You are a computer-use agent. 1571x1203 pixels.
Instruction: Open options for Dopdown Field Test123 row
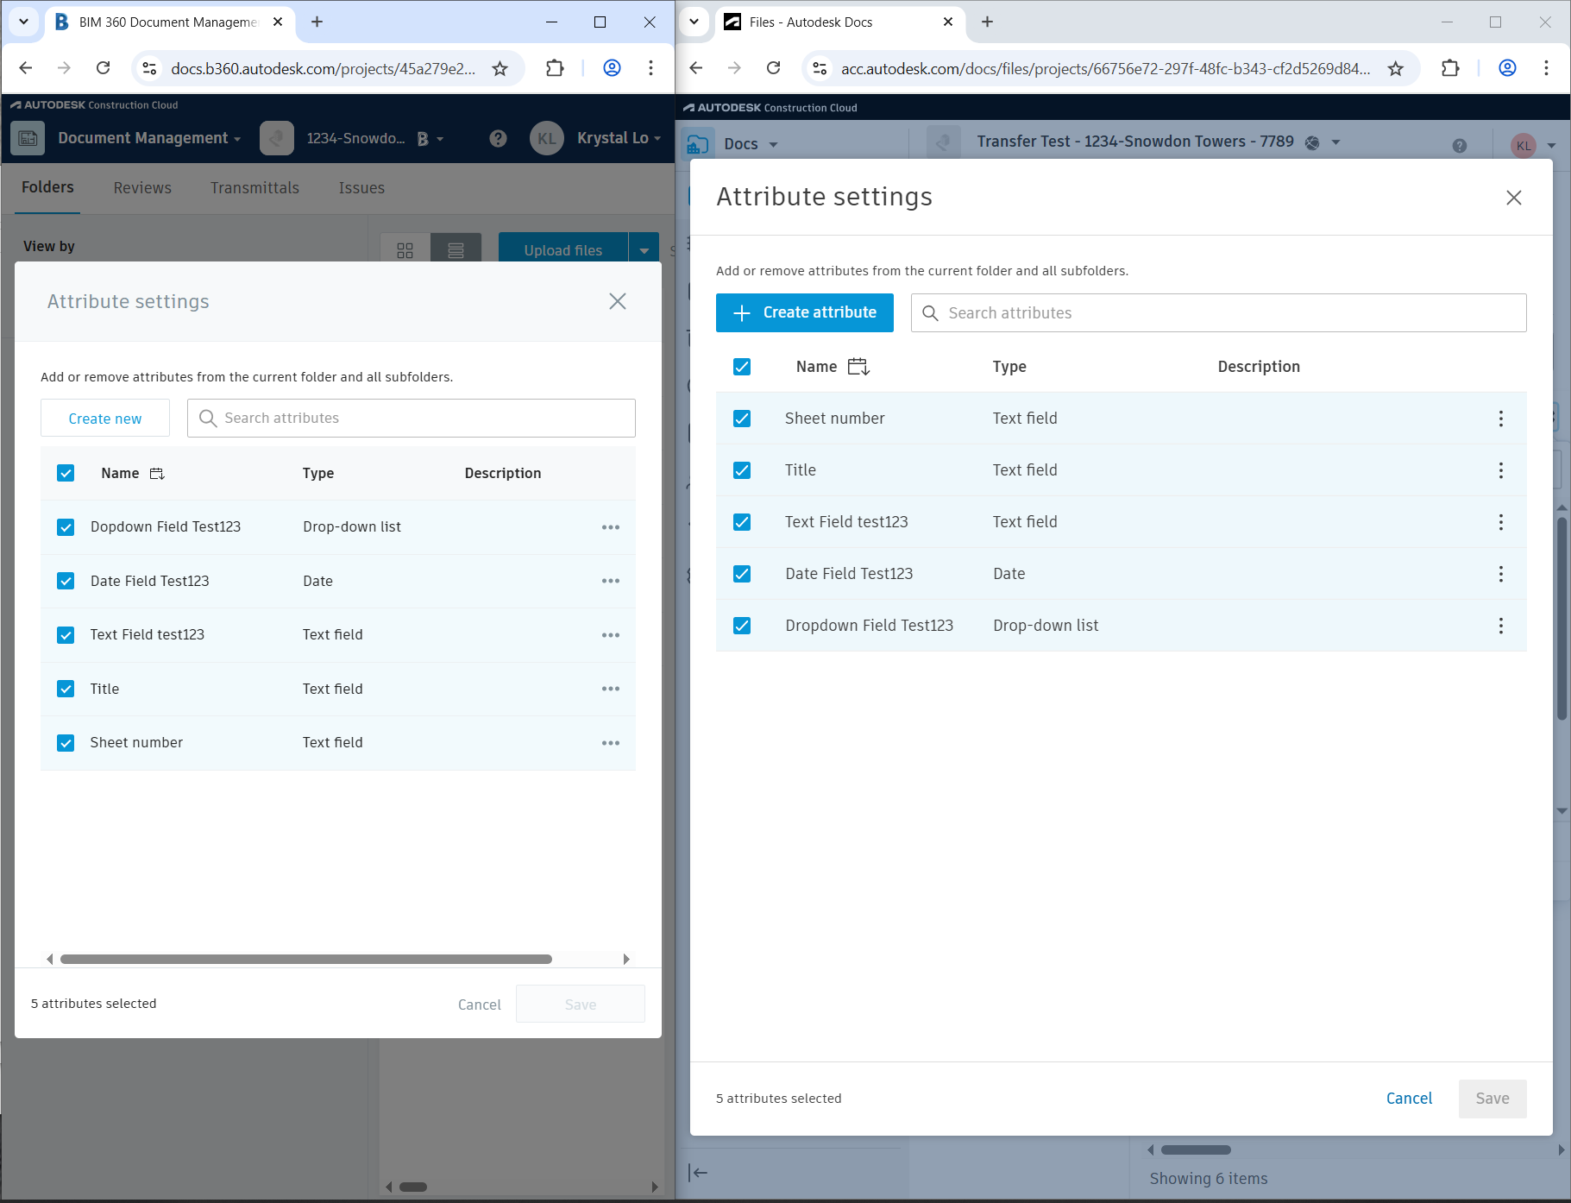tap(611, 527)
